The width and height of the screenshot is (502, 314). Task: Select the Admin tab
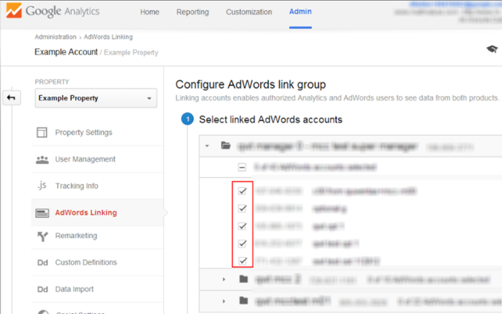pyautogui.click(x=300, y=12)
